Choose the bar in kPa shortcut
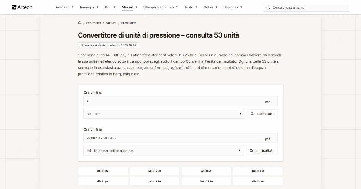 coord(206,181)
